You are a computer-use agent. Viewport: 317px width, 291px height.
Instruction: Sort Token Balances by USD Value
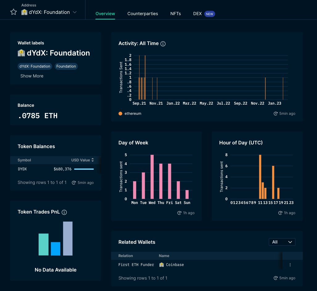pyautogui.click(x=82, y=160)
